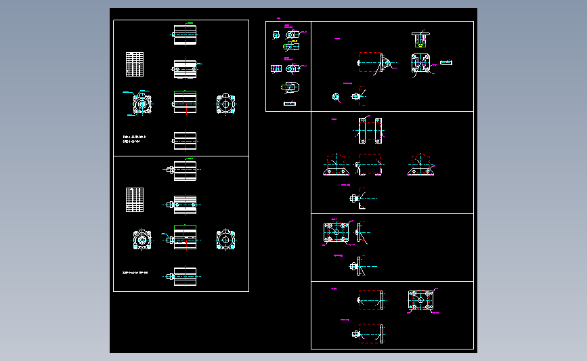587x361 pixels.
Task: Pick the green-topped rod cylinder section view in the lower-left frame
Action: pos(182,238)
